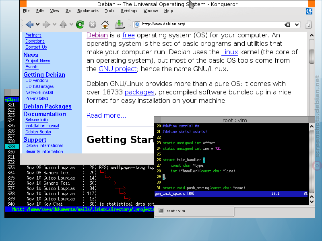Open the Support heading link
Screen dimensions: 322x241
(35, 140)
